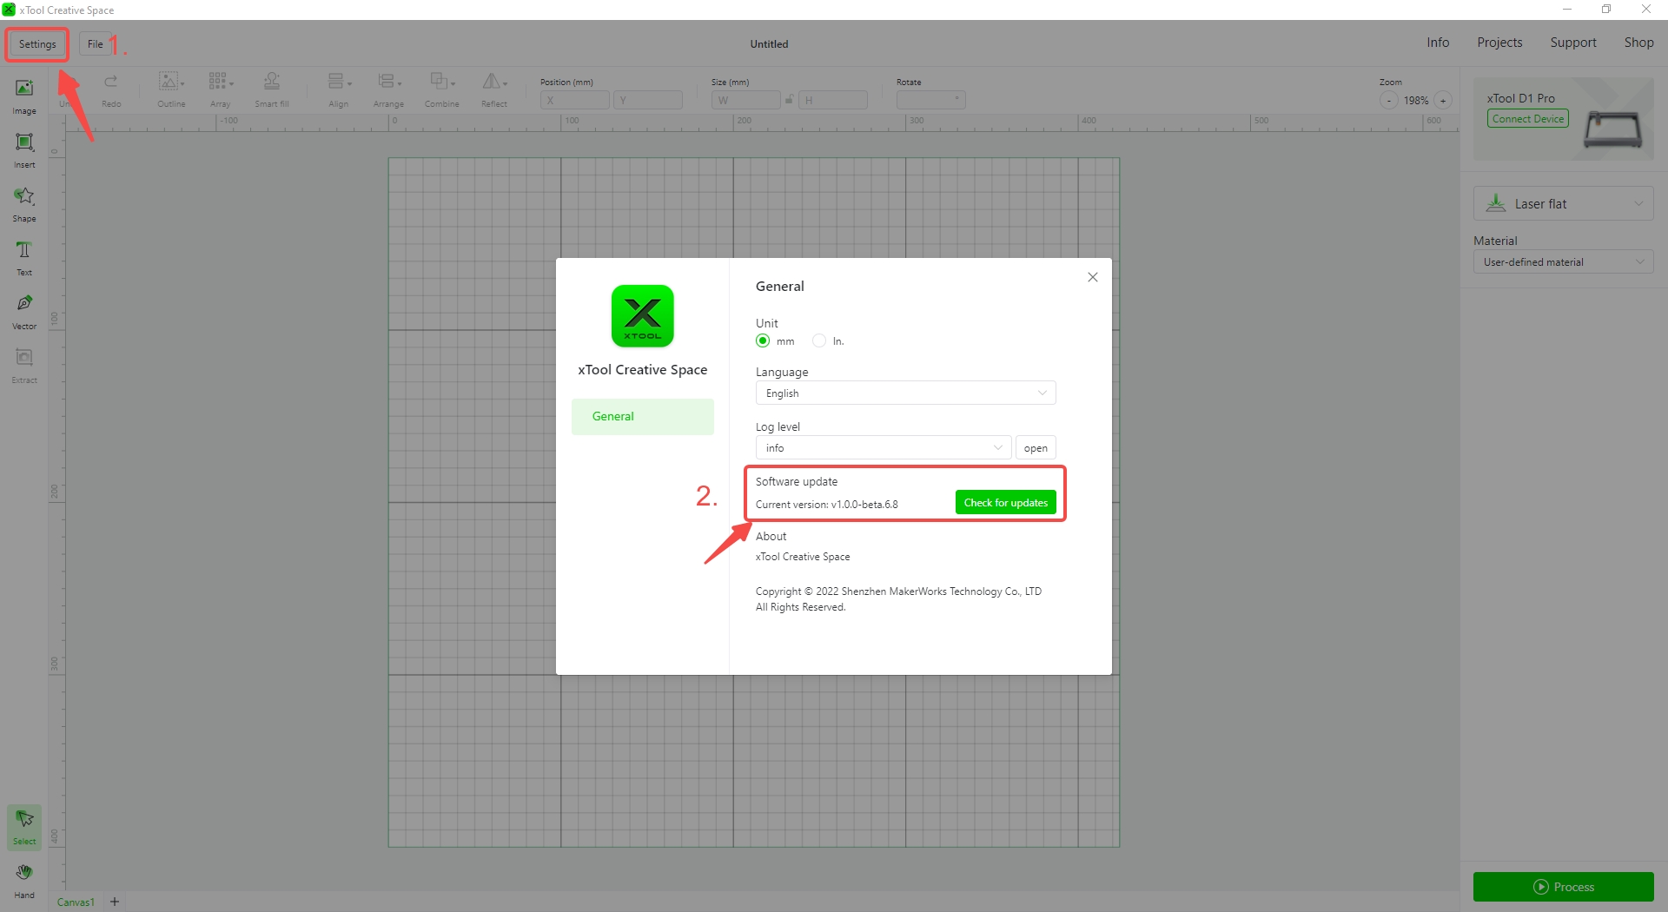Click the zoom out minus control

1387,100
